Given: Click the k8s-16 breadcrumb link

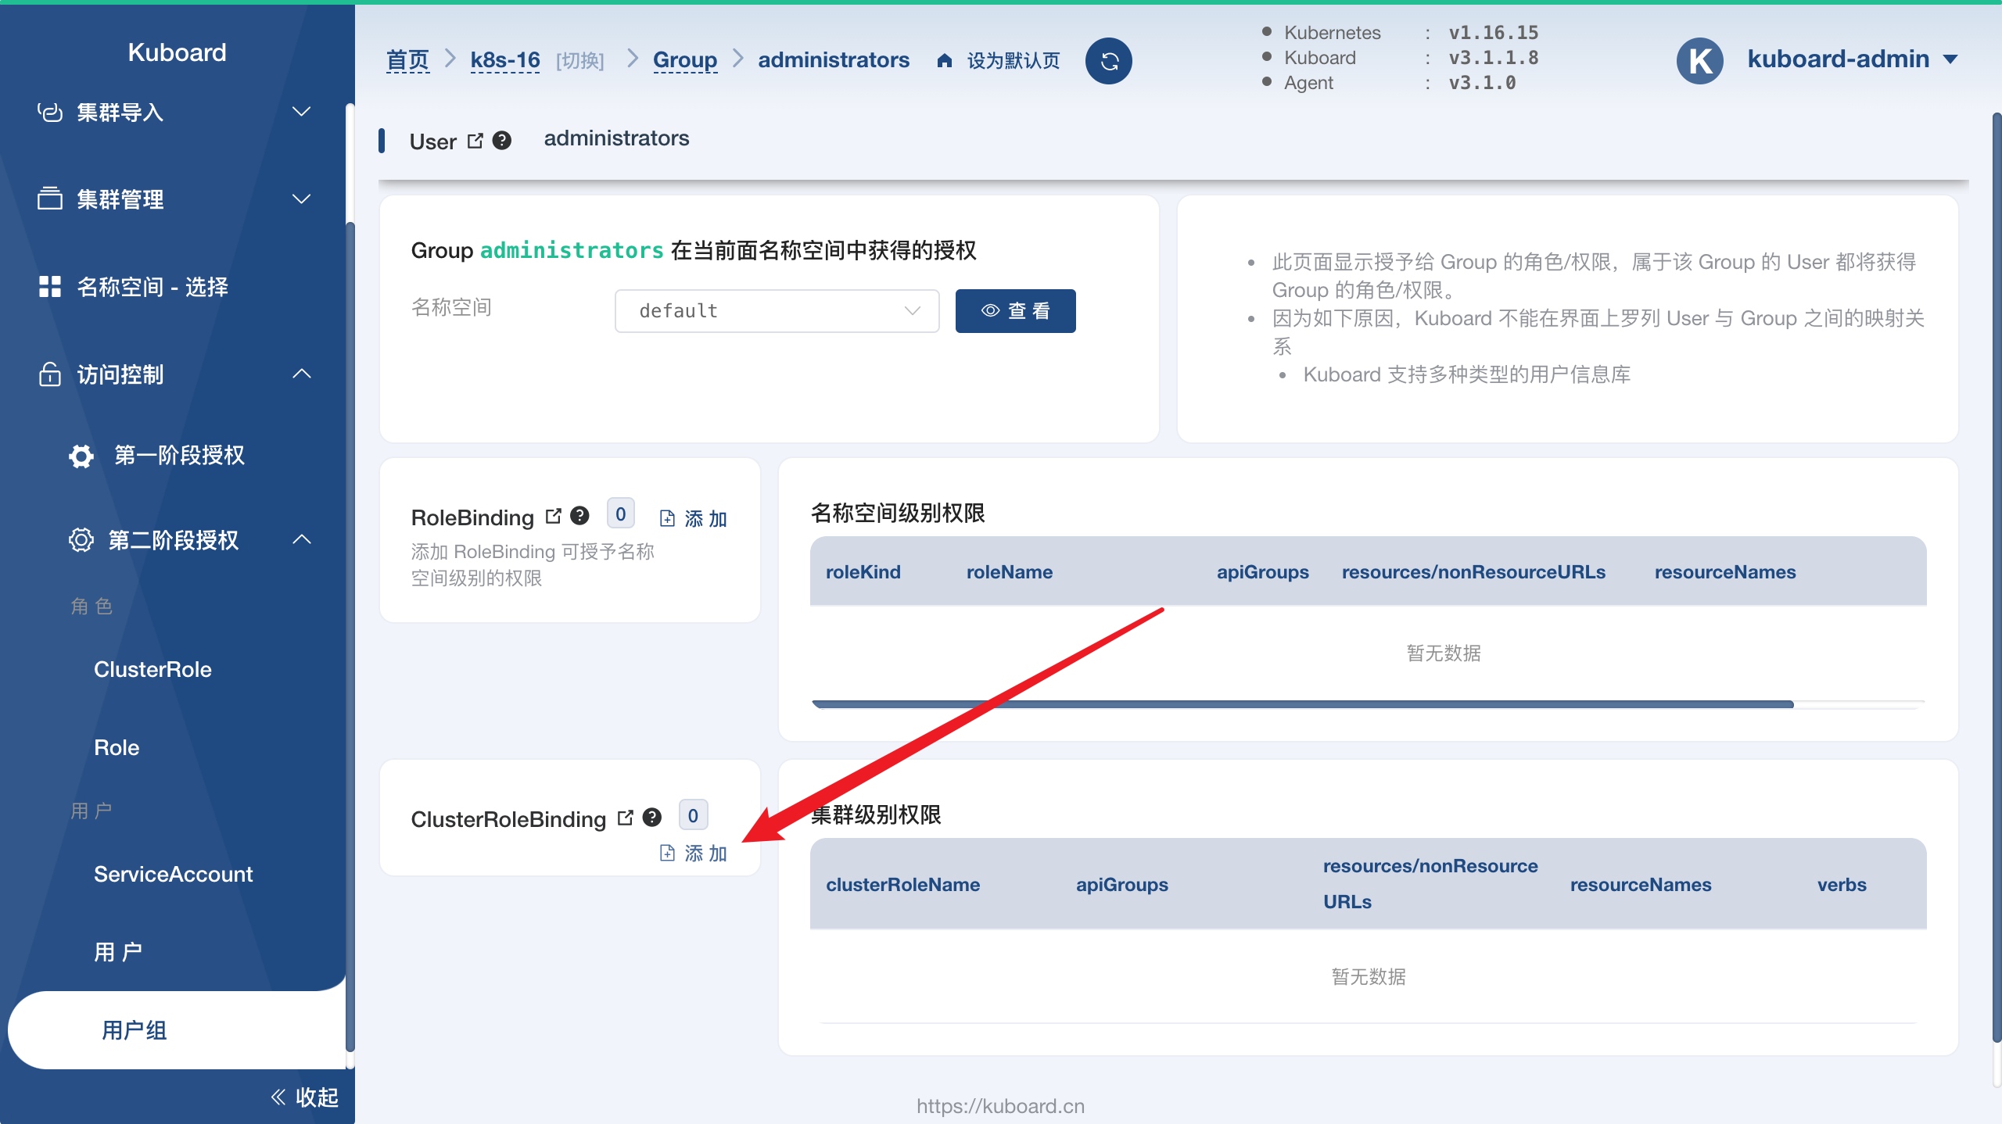Looking at the screenshot, I should point(505,60).
